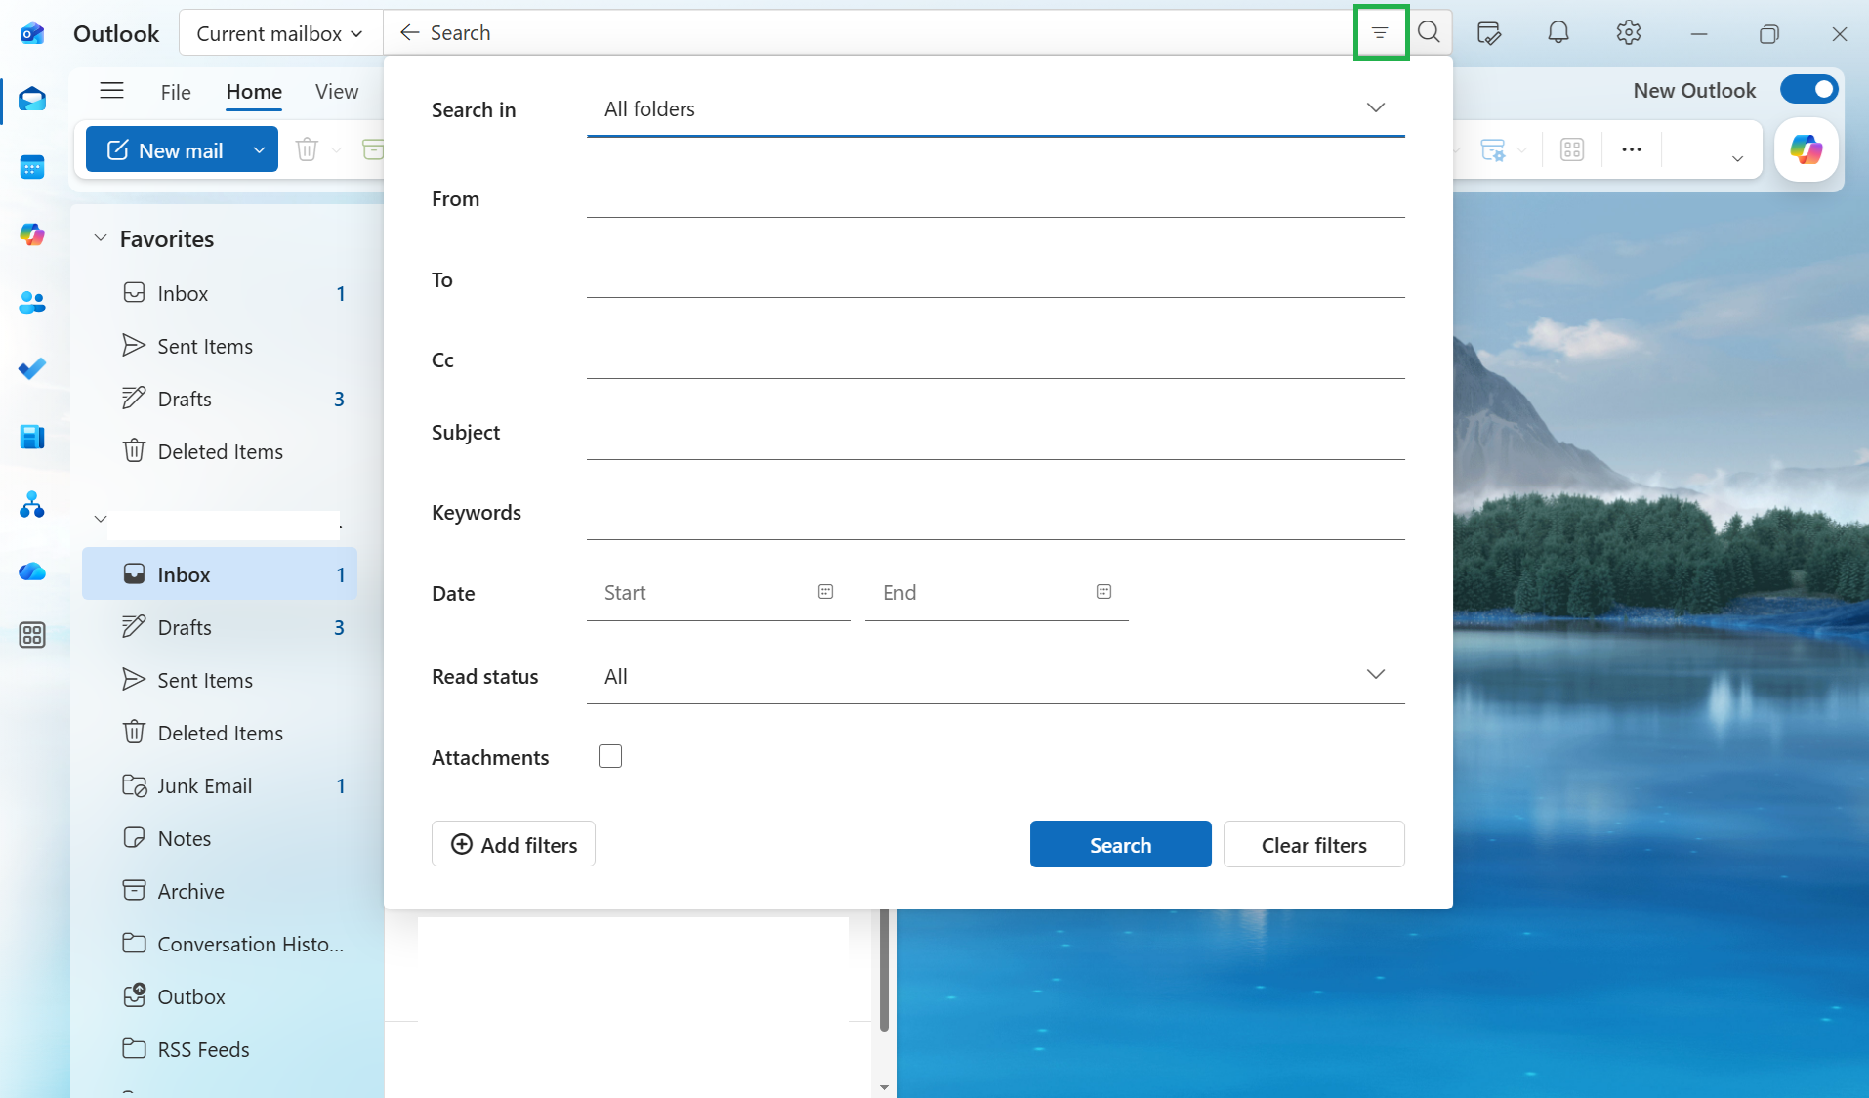
Task: Open the More apps grid in the rail
Action: [x=32, y=635]
